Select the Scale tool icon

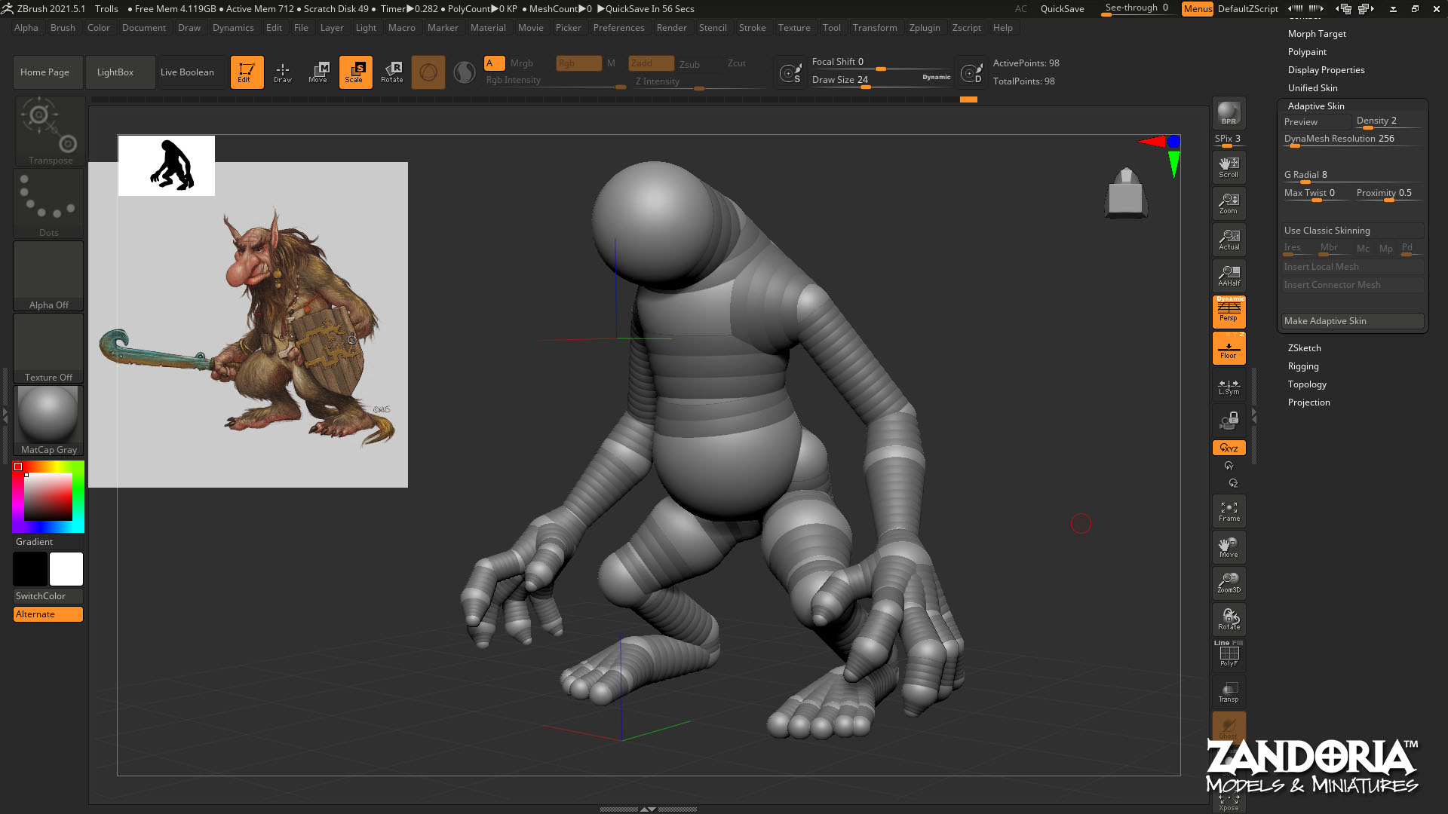pos(355,72)
